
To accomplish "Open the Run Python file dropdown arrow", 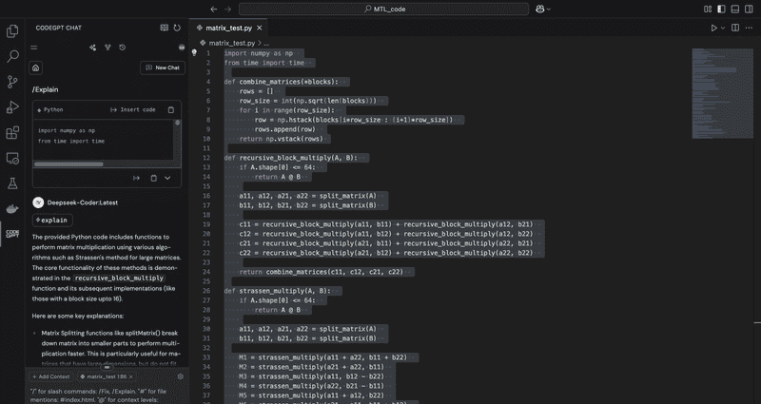I will (724, 29).
